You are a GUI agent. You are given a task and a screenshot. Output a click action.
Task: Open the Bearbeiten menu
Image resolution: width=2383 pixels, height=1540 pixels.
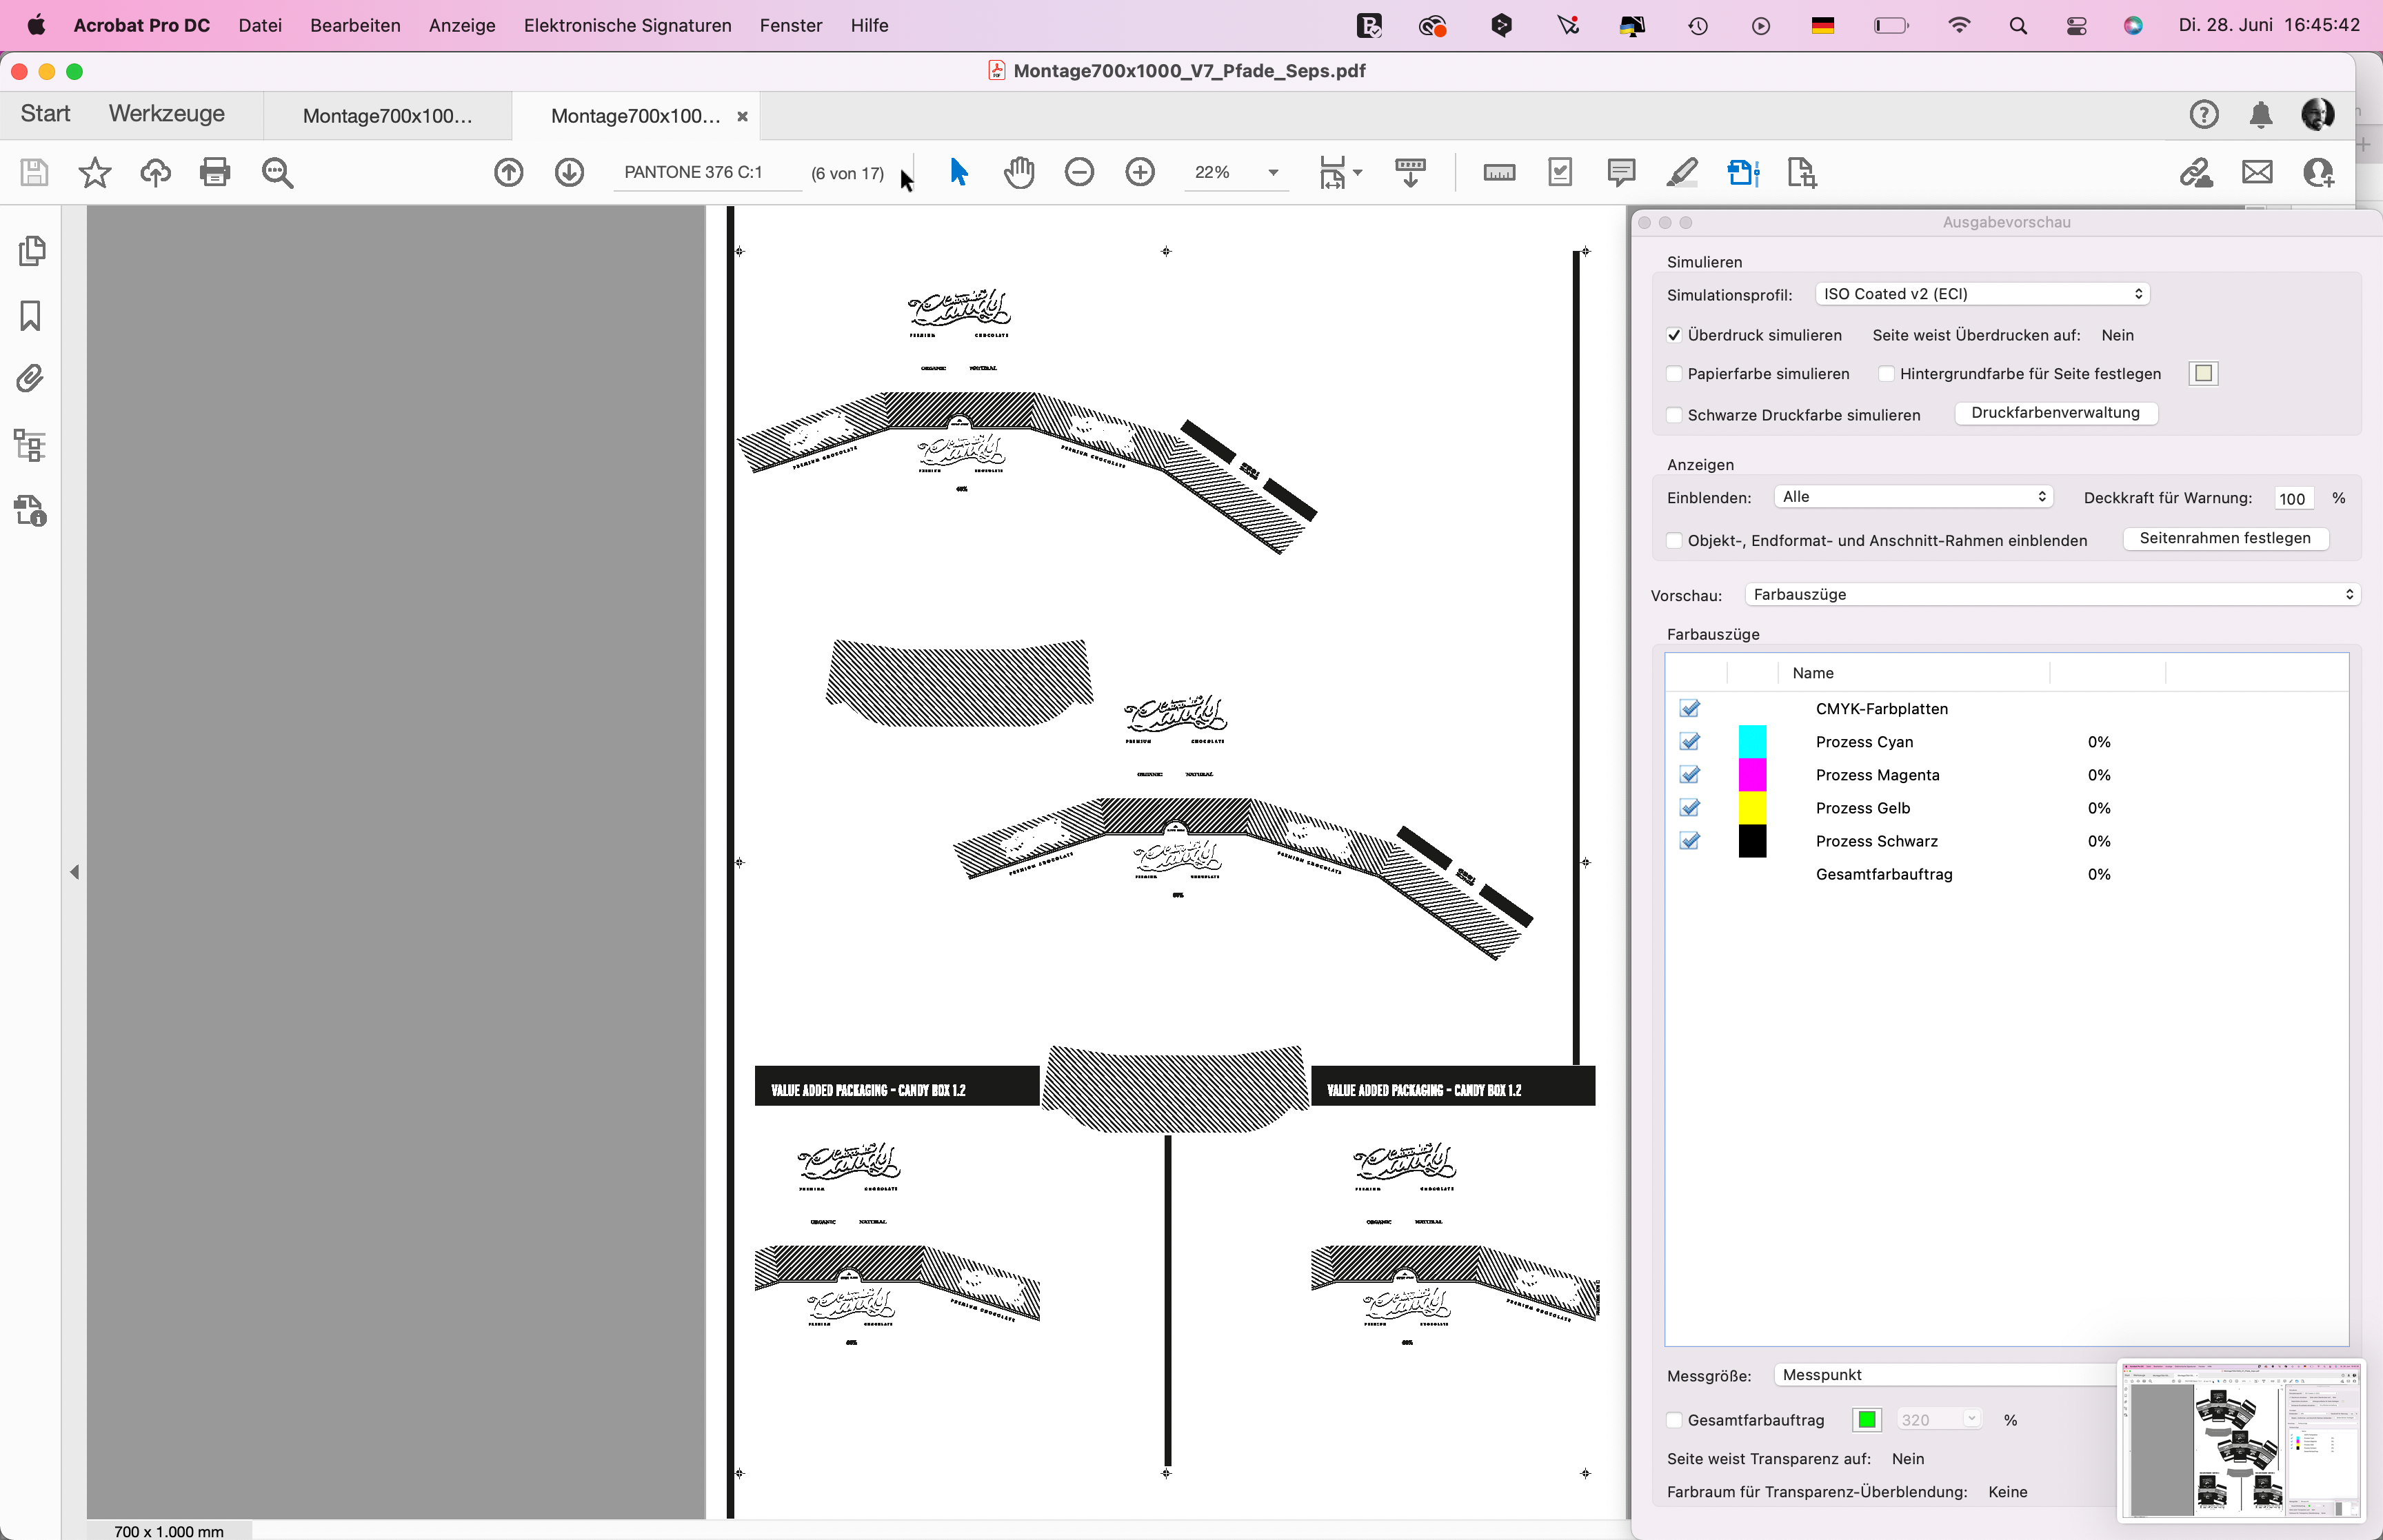pos(355,25)
